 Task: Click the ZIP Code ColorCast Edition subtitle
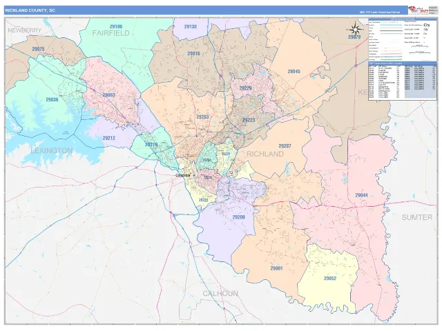(379, 12)
